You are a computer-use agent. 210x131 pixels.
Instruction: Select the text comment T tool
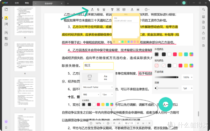pos(112,10)
